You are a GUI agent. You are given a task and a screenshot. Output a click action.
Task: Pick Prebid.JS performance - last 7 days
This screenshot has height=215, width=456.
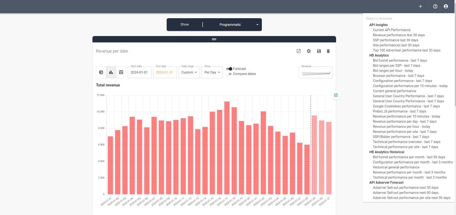pyautogui.click(x=400, y=111)
